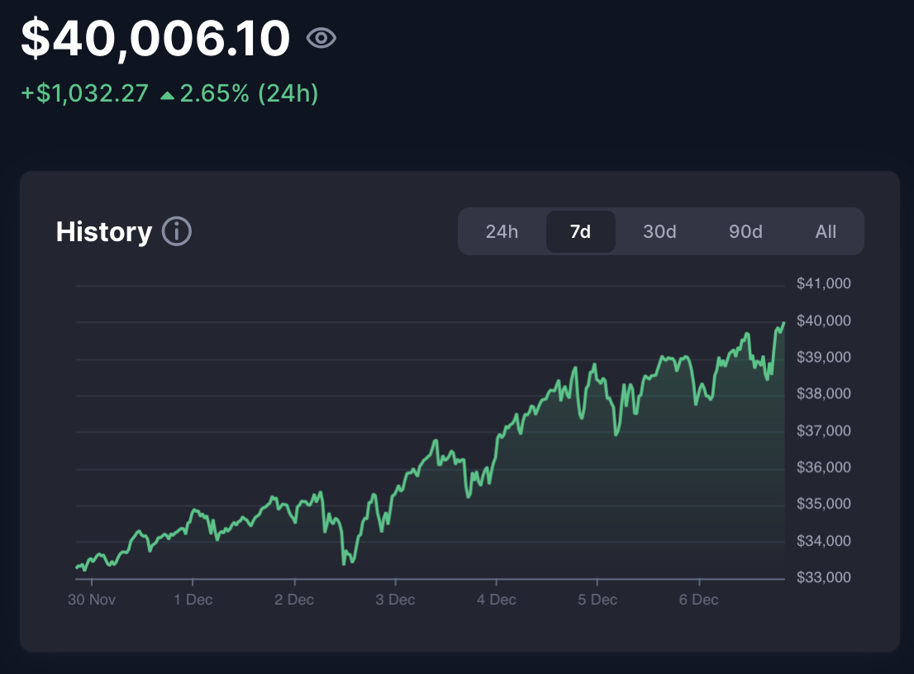
Task: Click the chart line's final peak point
Action: [x=783, y=323]
